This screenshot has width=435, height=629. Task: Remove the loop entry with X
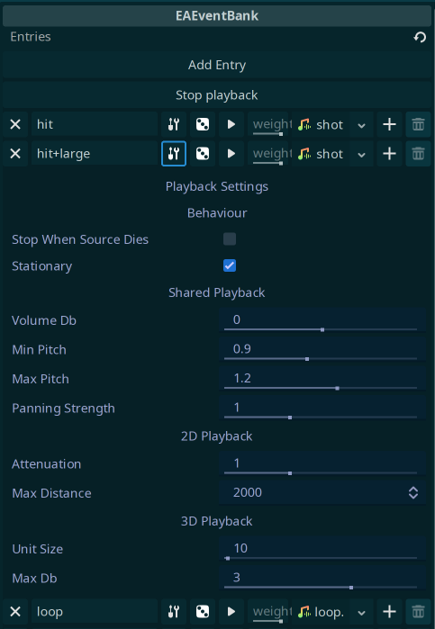pyautogui.click(x=15, y=612)
